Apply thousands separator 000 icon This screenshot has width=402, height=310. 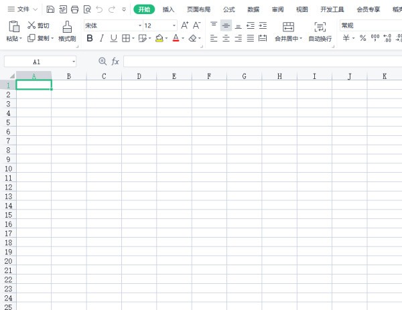point(375,38)
